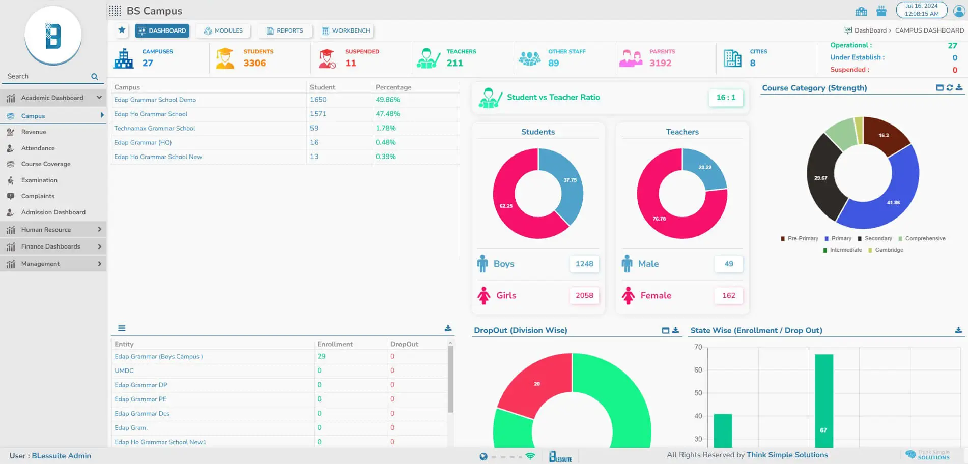
Task: Open the Reports tab
Action: coord(284,30)
